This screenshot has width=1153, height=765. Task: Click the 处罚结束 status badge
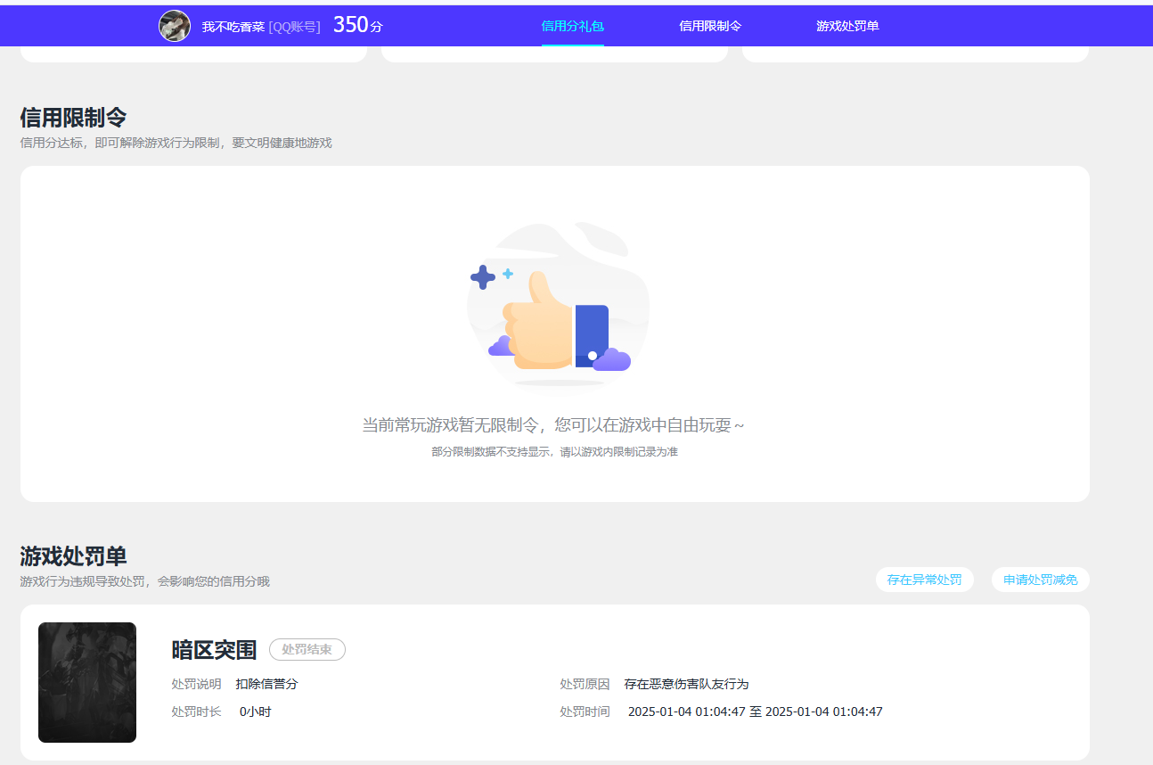pyautogui.click(x=307, y=650)
